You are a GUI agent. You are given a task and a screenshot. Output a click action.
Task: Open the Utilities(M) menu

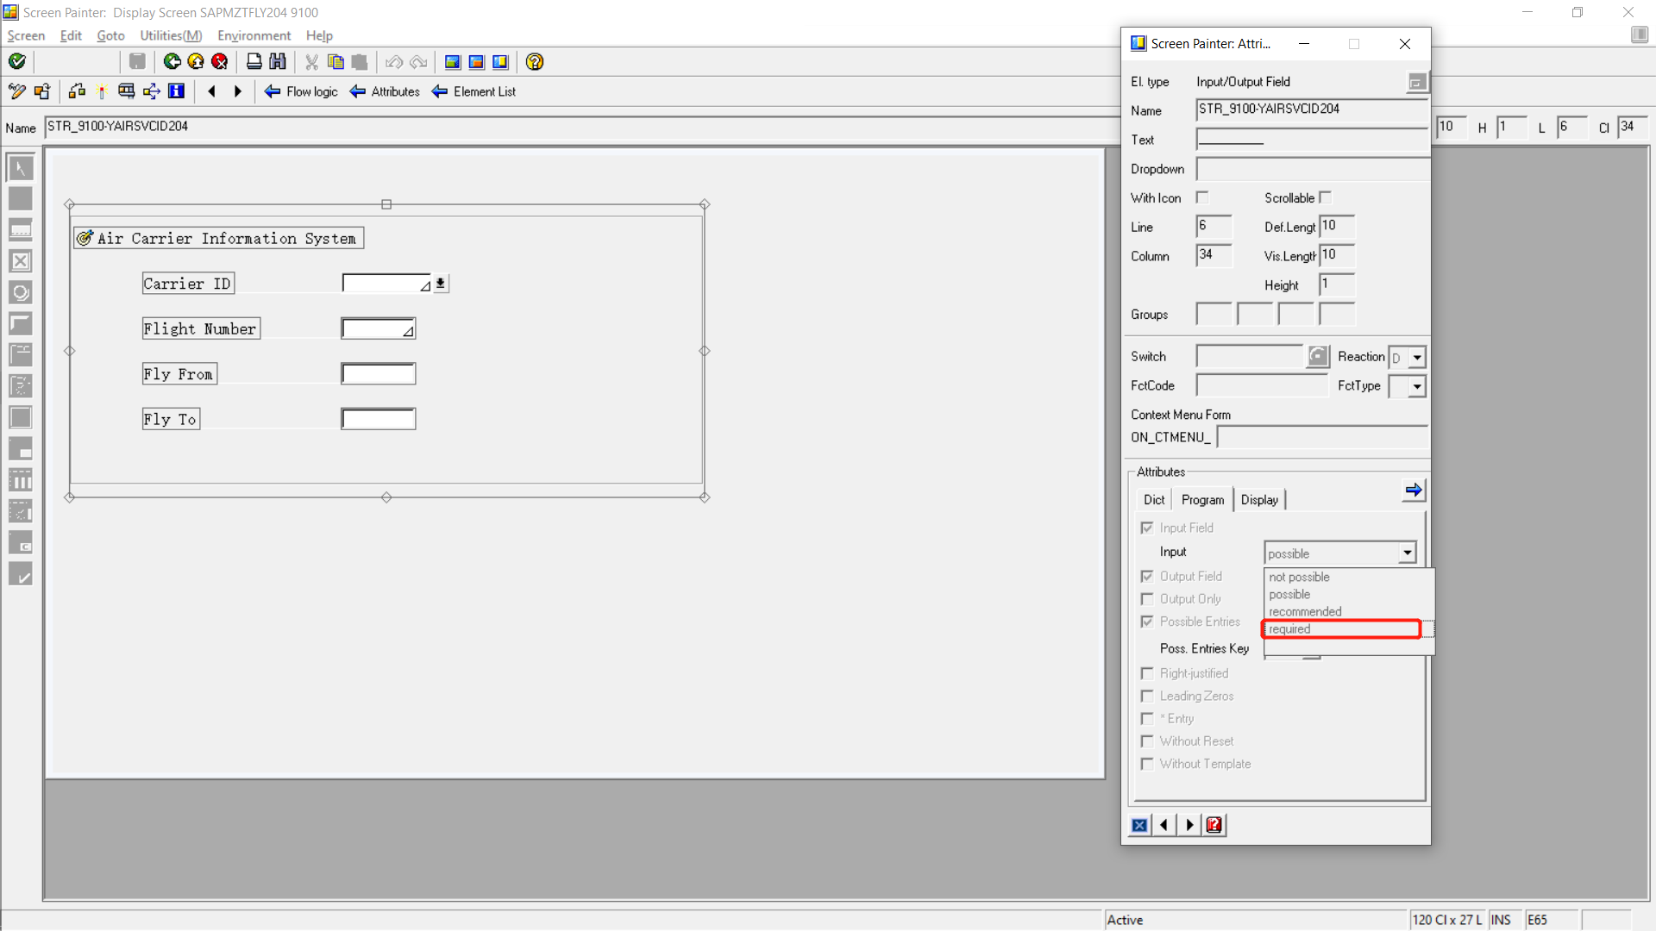[x=170, y=35]
